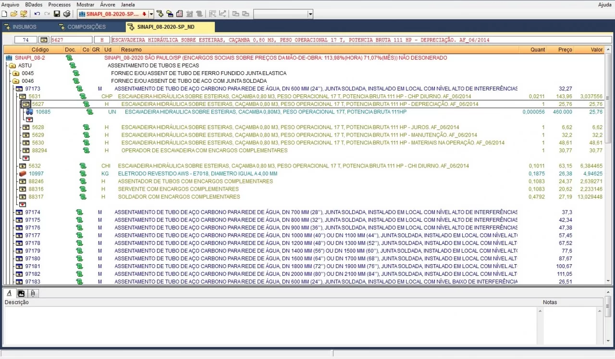615x359 pixels.
Task: Click the document icon for row 5631
Action: pos(83,96)
